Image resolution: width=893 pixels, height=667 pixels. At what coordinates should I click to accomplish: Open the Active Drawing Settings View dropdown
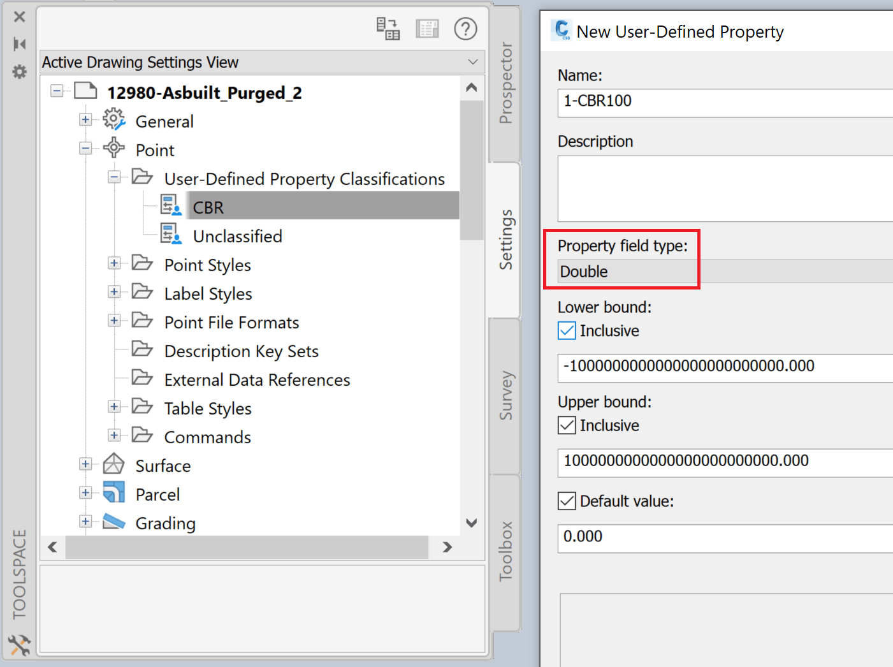pyautogui.click(x=472, y=62)
